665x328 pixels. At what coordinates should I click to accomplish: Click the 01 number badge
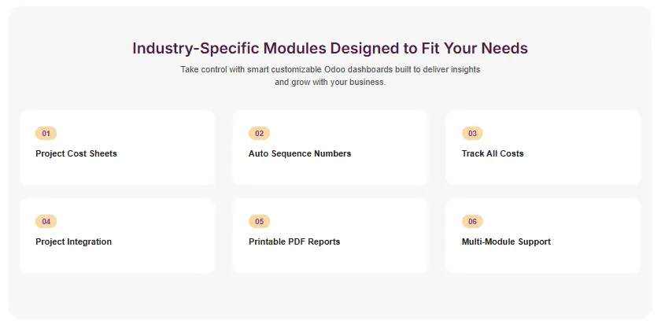[46, 134]
